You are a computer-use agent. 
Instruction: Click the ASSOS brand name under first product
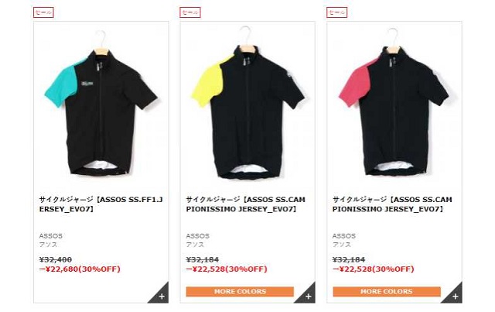(50, 236)
